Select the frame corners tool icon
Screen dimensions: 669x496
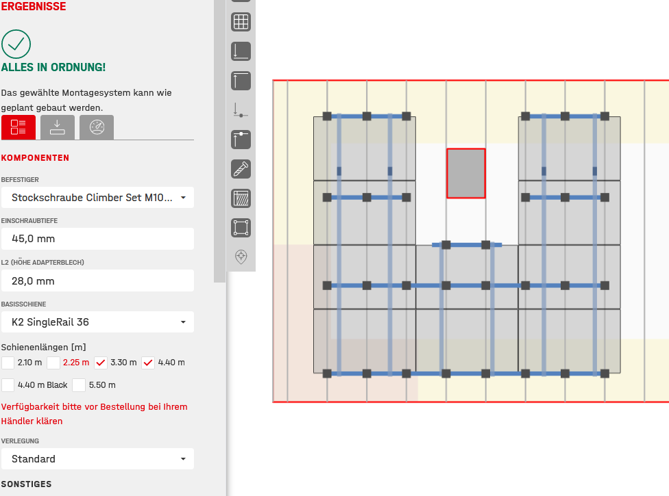click(241, 228)
